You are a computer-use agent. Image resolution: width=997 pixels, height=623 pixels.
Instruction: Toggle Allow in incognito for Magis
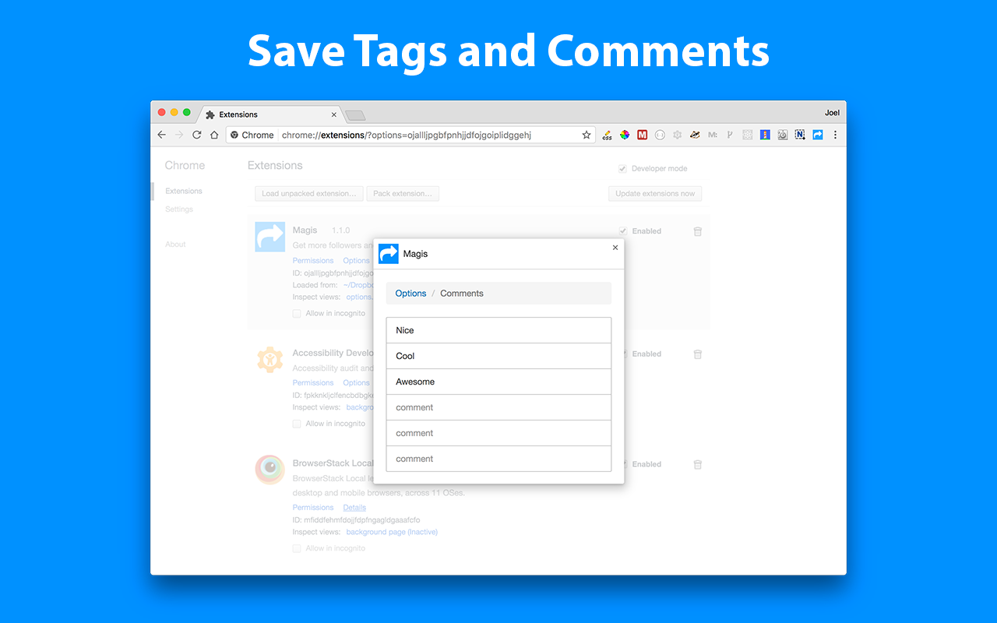[x=297, y=314]
